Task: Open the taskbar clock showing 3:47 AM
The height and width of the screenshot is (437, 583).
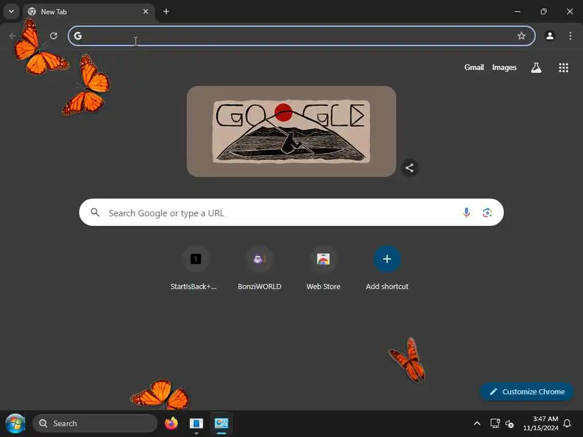Action: click(541, 423)
